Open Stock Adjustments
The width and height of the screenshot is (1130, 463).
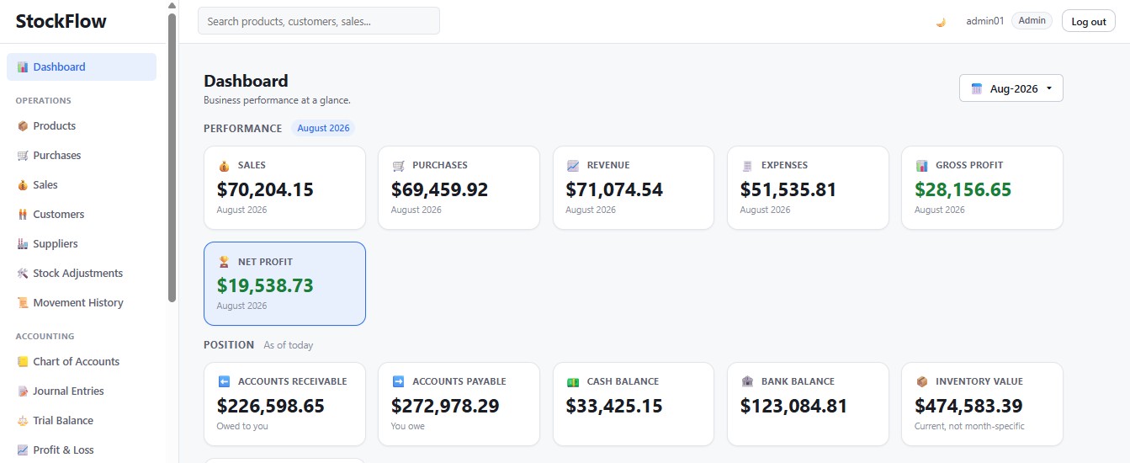82,274
